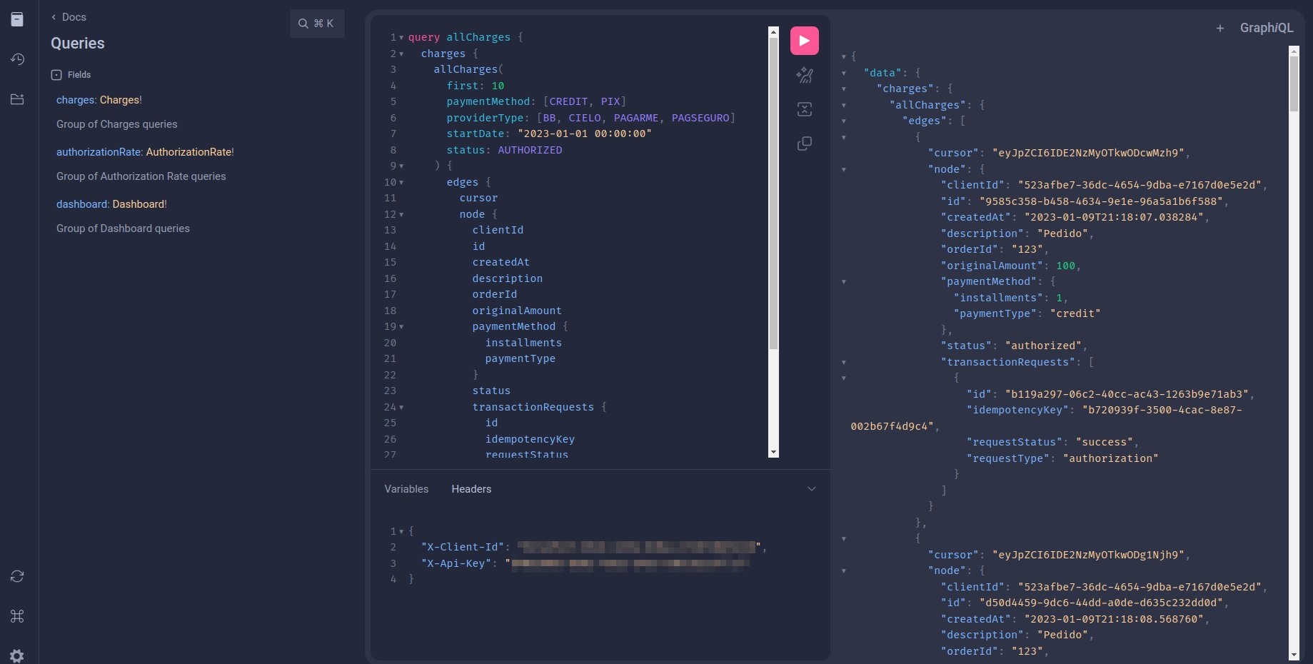
Task: Click idempotencyKey field on line 26
Action: click(x=530, y=439)
